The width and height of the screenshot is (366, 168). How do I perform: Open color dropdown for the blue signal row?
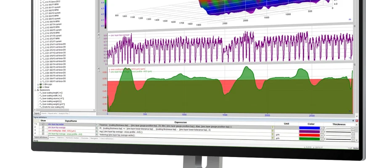[322, 128]
